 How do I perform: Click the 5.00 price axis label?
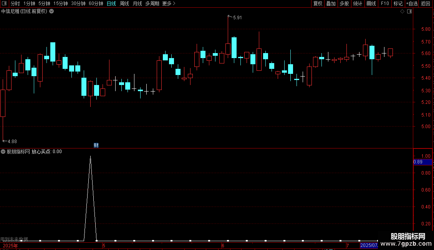tap(426, 127)
